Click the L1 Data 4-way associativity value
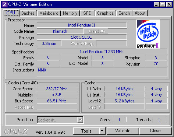This screenshot has width=174, height=137. (156, 89)
